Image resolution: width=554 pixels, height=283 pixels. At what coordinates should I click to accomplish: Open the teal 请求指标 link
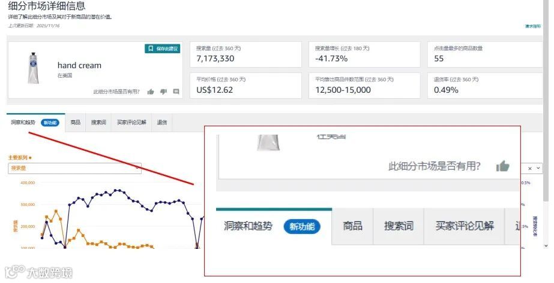(533, 26)
